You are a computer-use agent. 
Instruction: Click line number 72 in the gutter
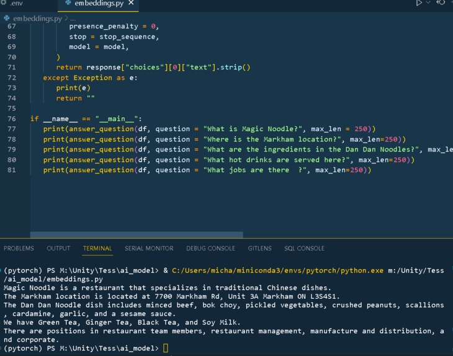click(12, 78)
